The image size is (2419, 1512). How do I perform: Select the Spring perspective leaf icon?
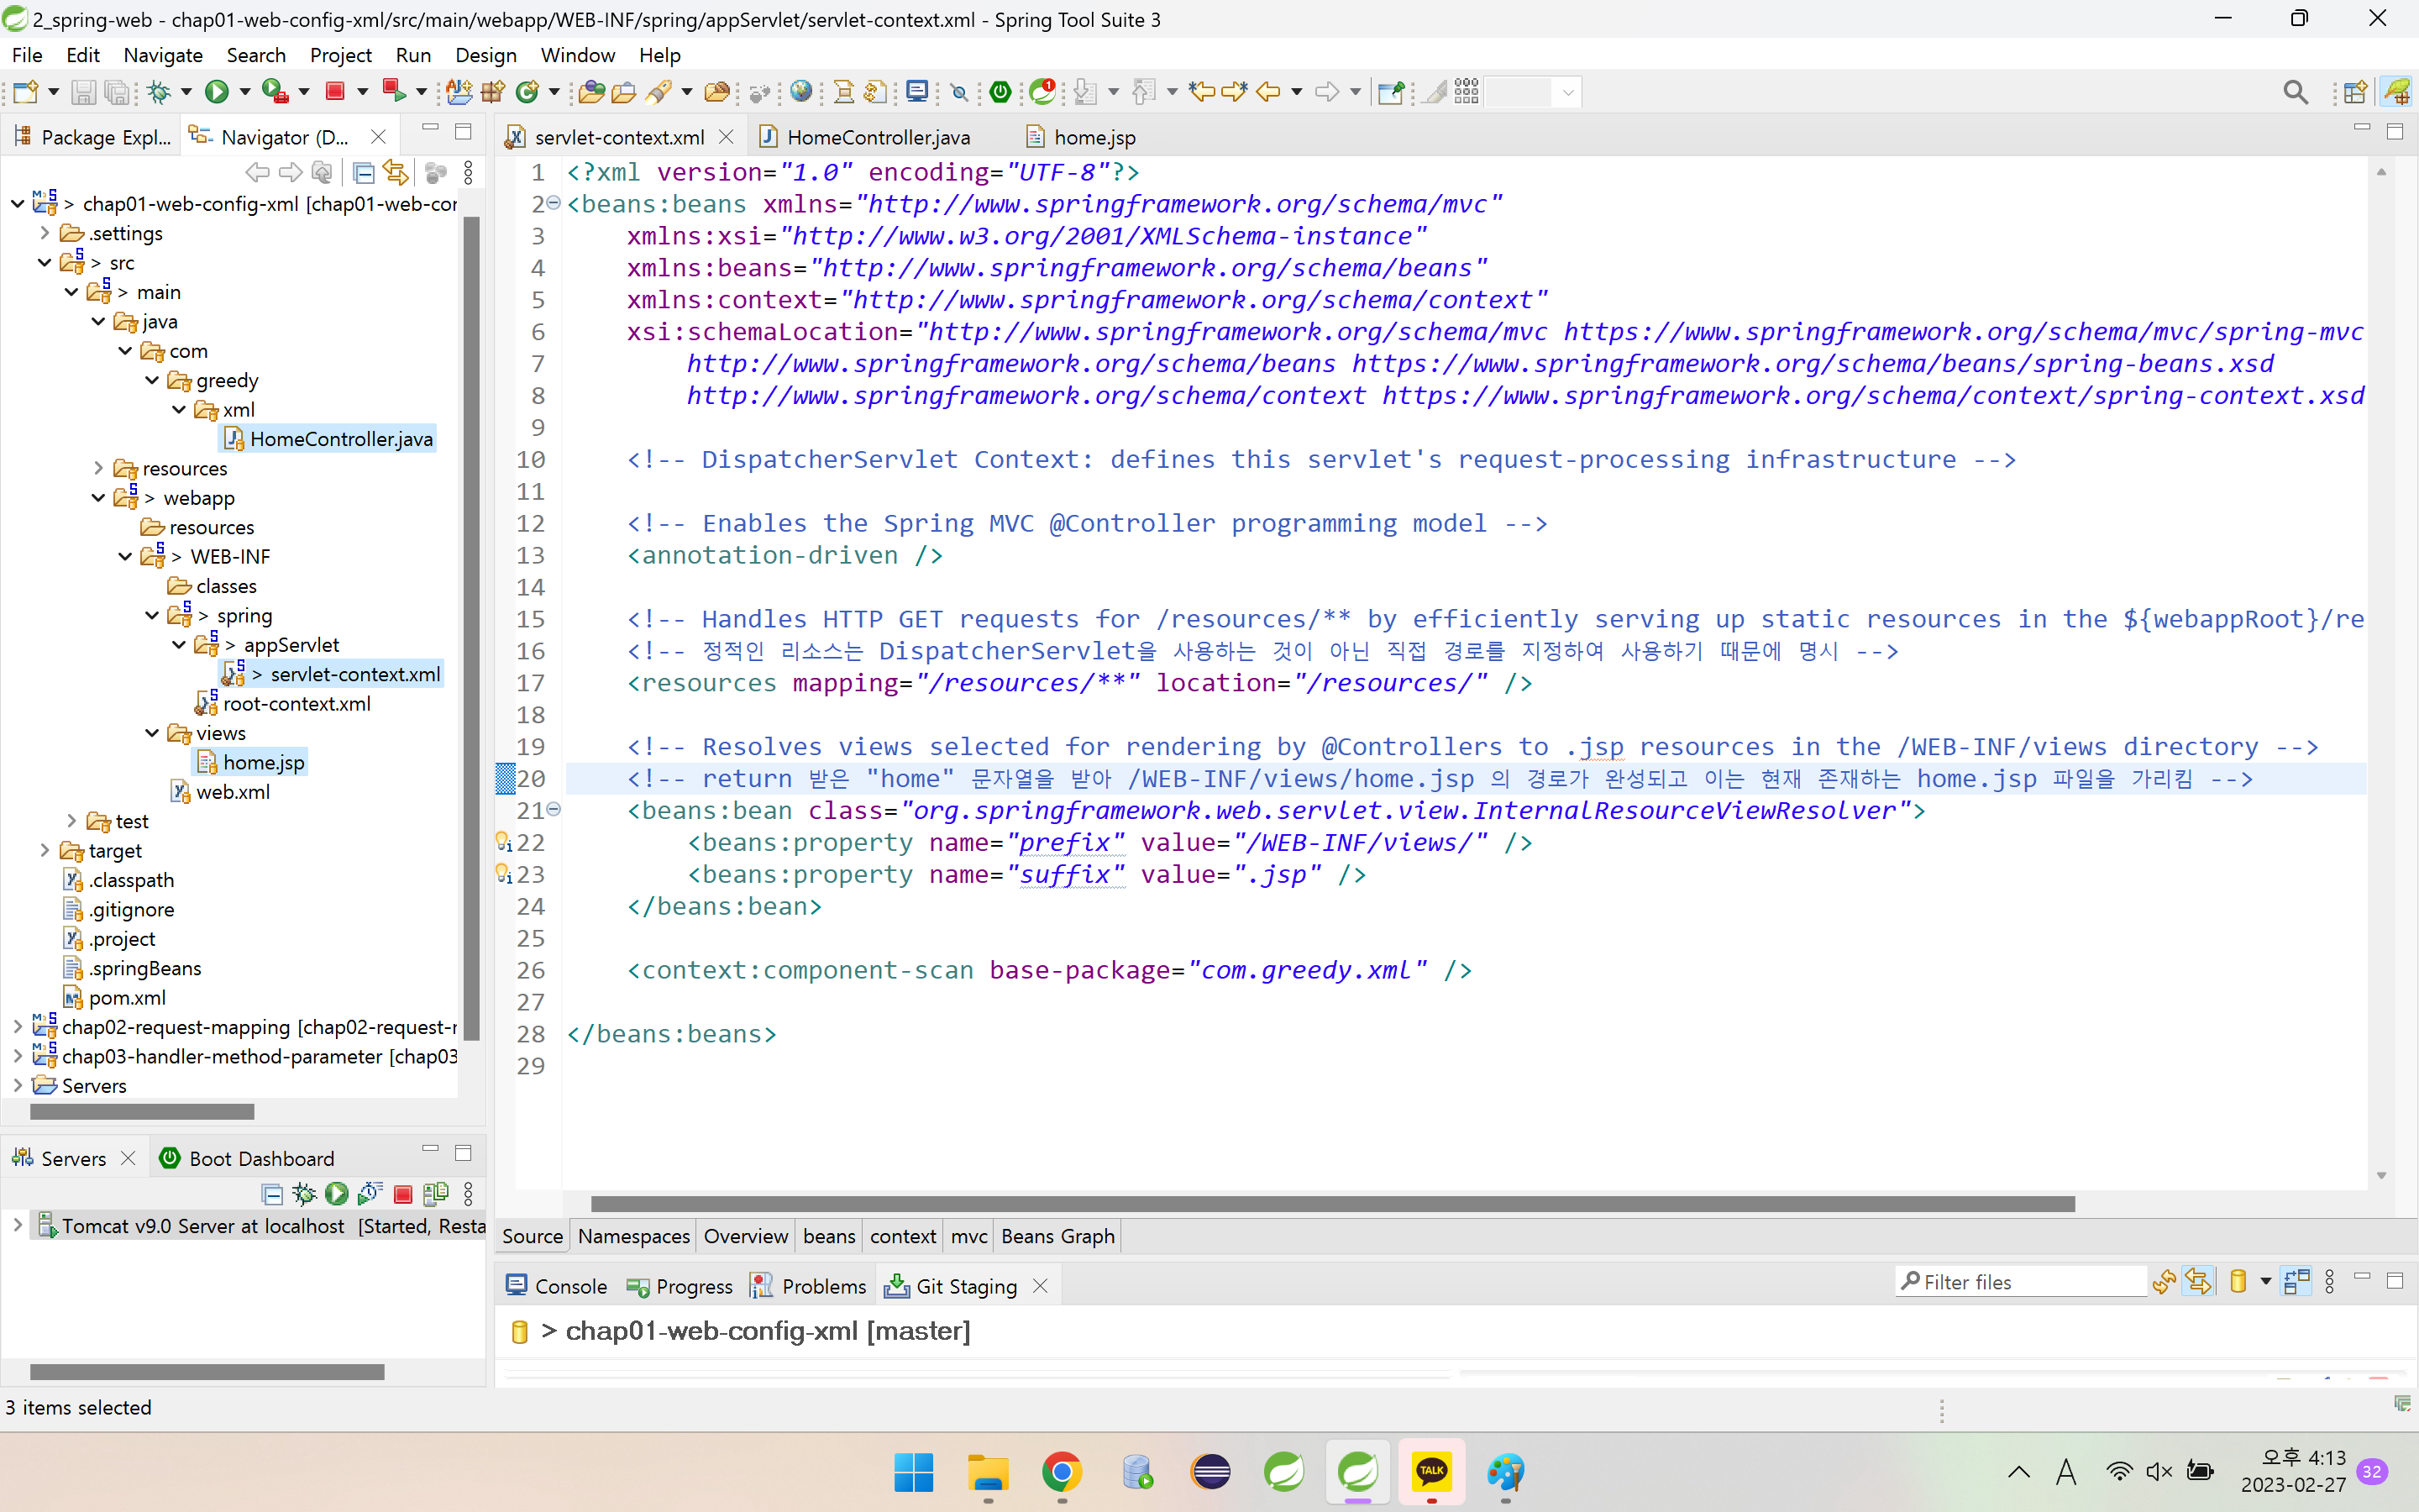(2397, 92)
